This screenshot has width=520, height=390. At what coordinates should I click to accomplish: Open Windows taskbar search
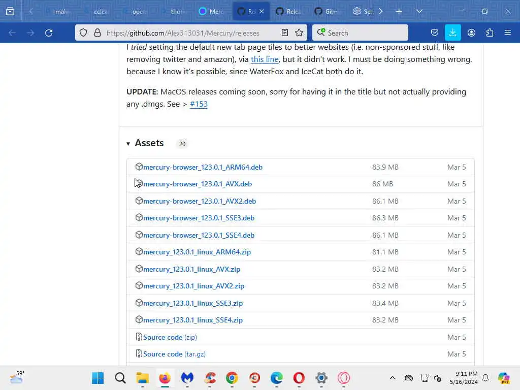click(120, 378)
